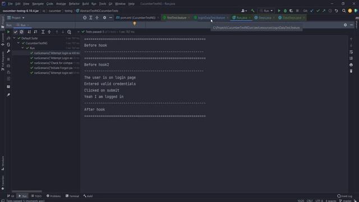Image resolution: width=359 pixels, height=202 pixels.
Task: Toggle Show Passed tests checkmark filter
Action: pos(15,32)
